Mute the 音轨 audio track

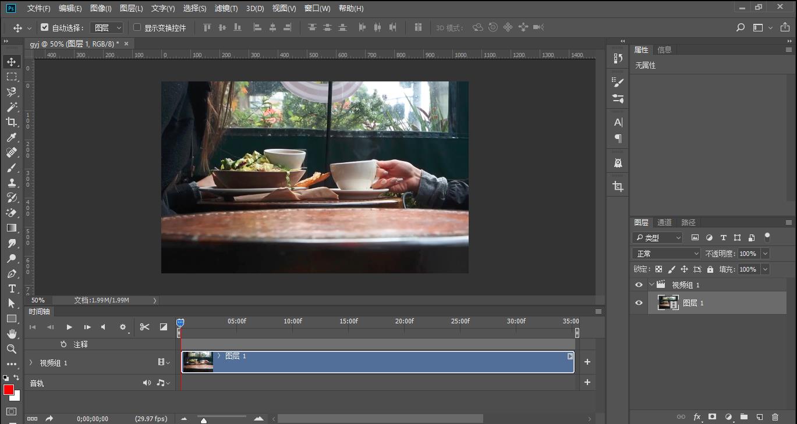click(x=147, y=383)
